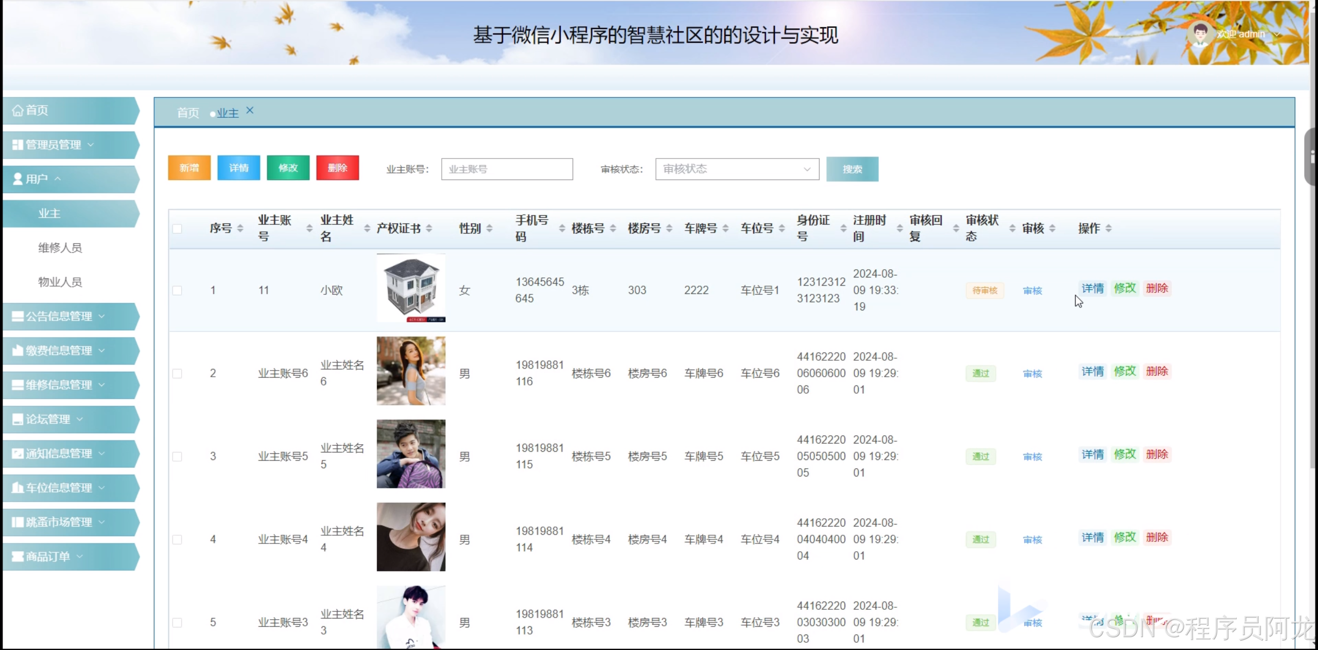This screenshot has height=650, width=1318.
Task: Click 审核 link for 小欧 row
Action: click(1032, 291)
